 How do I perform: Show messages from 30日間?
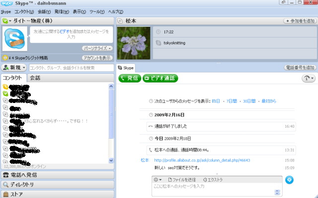(x=249, y=101)
